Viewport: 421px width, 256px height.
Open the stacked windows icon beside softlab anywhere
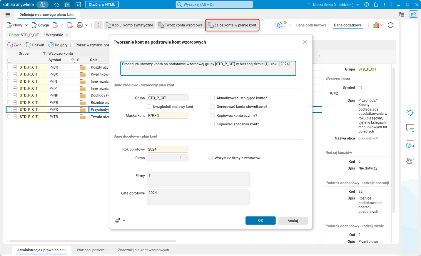(x=43, y=5)
